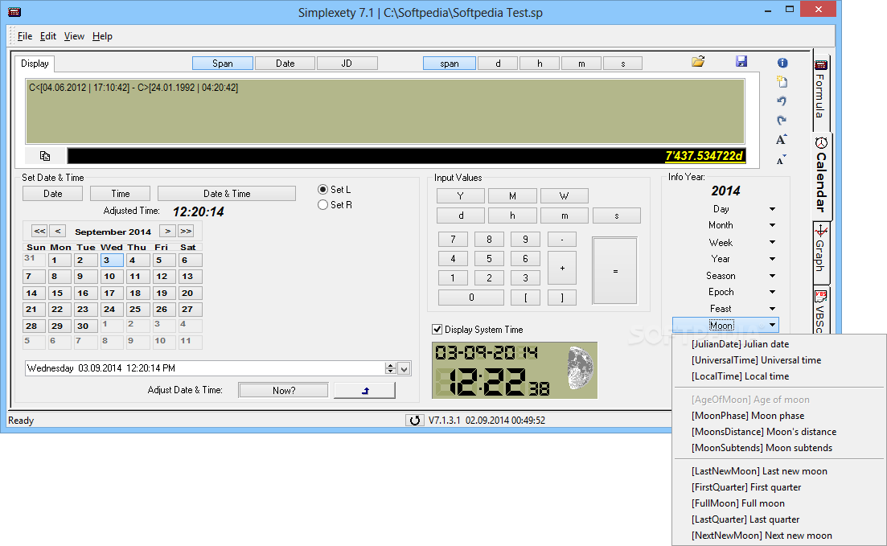
Task: Choose JulianDate Julian date entry
Action: click(740, 344)
